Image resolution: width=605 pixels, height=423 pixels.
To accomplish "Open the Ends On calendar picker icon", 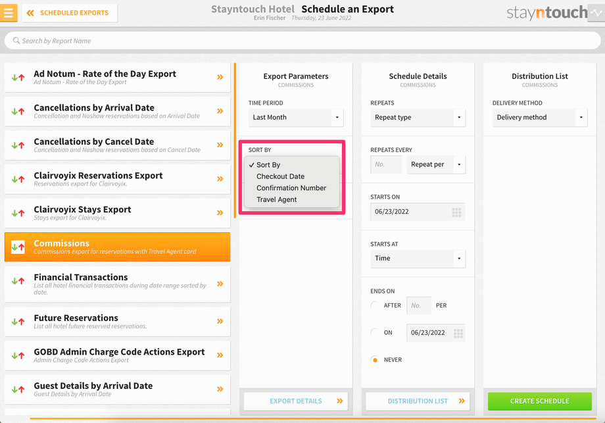I will pyautogui.click(x=458, y=334).
